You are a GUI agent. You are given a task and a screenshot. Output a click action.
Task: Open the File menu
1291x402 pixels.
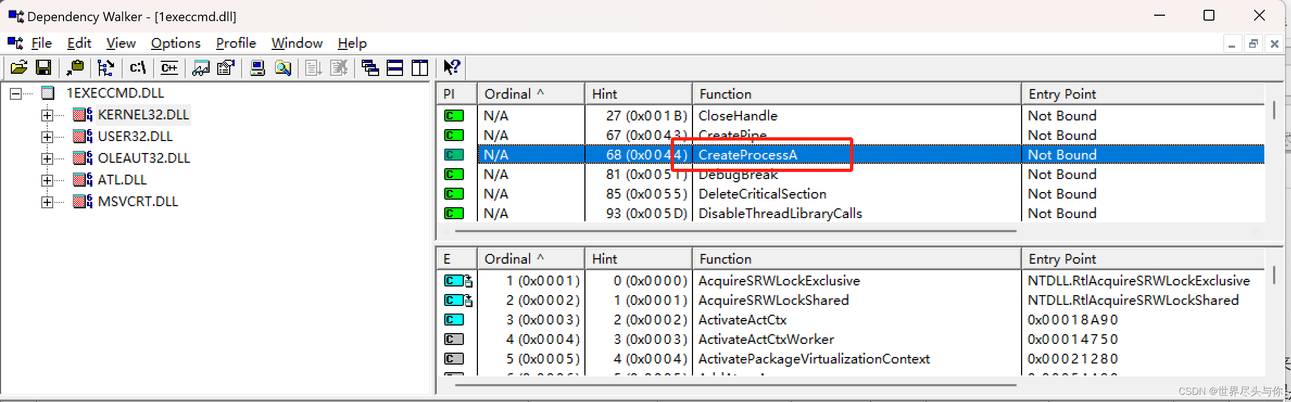point(41,43)
